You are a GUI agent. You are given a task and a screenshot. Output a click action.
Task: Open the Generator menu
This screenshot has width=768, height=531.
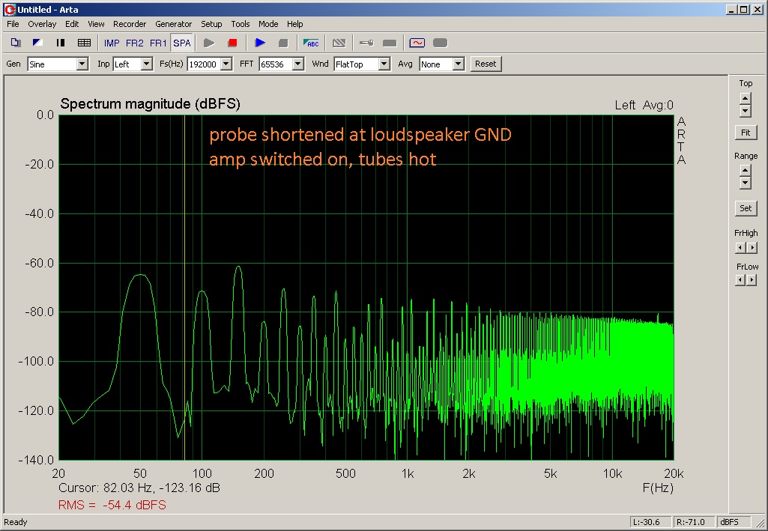[173, 24]
